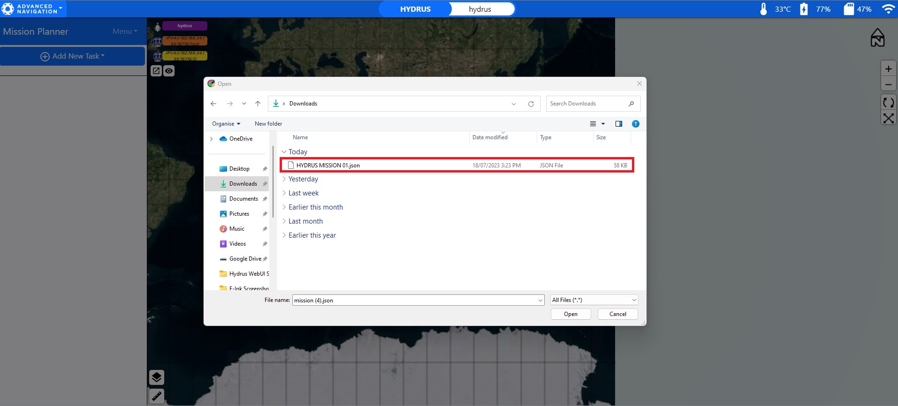The height and width of the screenshot is (406, 898).
Task: Select Videos in navigation pane
Action: (x=237, y=244)
